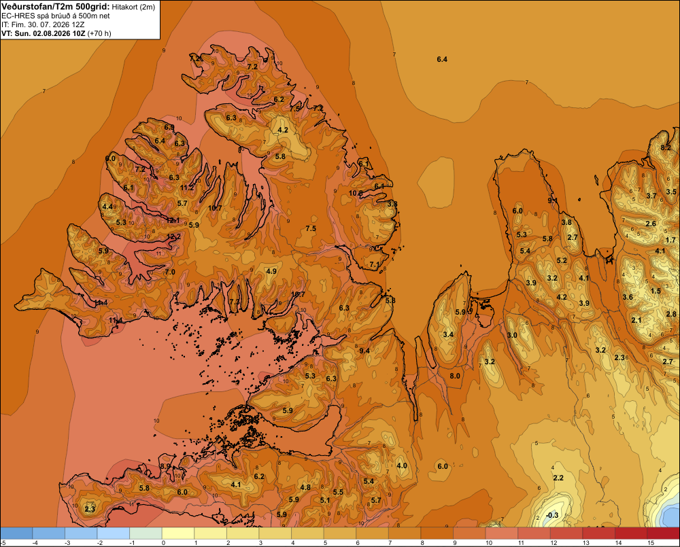Click the legend scale label "-2"
Image resolution: width=680 pixels, height=547 pixels.
click(100, 543)
